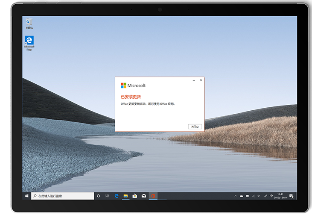Viewport: 312px width, 224px height.
Task: Close the Office update dialog with X
Action: click(x=201, y=80)
